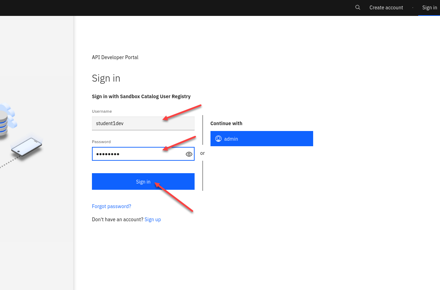
Task: Click the user avatar icon beside admin
Action: coord(218,139)
